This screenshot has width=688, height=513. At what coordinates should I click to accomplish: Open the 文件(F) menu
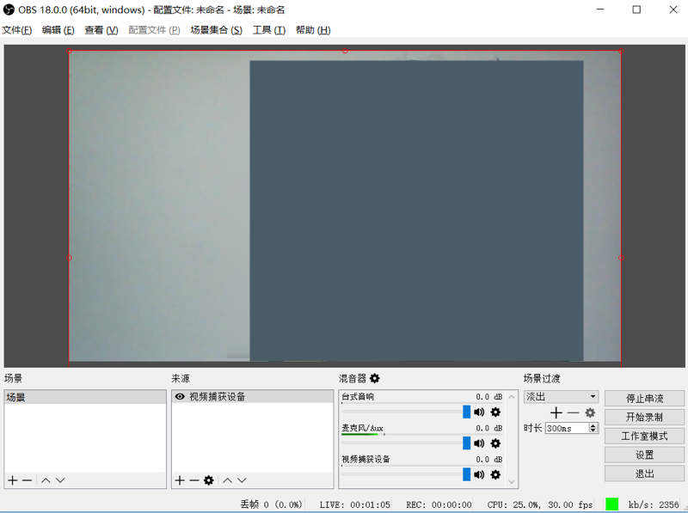pos(17,30)
